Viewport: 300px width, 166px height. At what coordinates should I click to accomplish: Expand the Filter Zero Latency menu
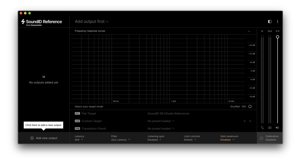click(x=120, y=140)
